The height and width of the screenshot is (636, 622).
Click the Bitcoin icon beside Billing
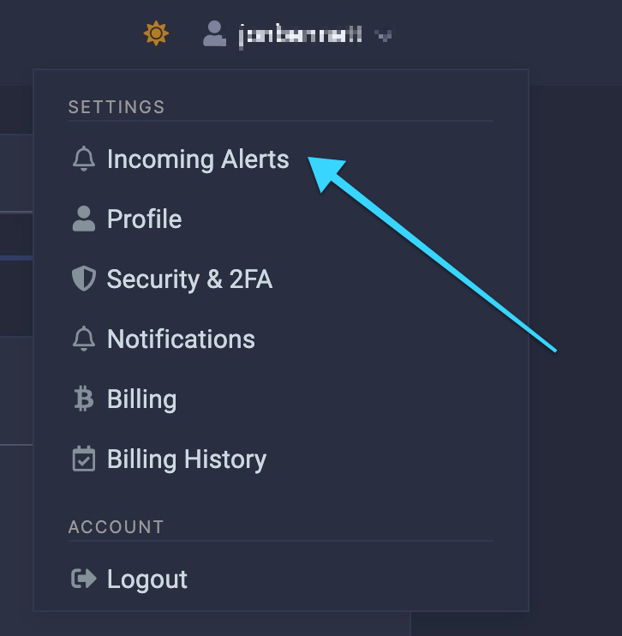pyautogui.click(x=84, y=399)
